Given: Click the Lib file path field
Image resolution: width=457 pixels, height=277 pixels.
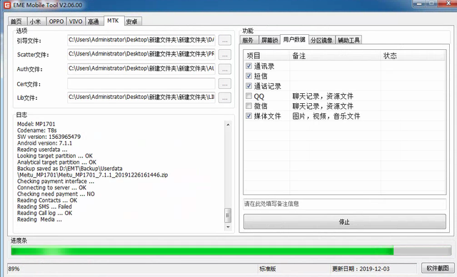Looking at the screenshot, I should point(141,98).
